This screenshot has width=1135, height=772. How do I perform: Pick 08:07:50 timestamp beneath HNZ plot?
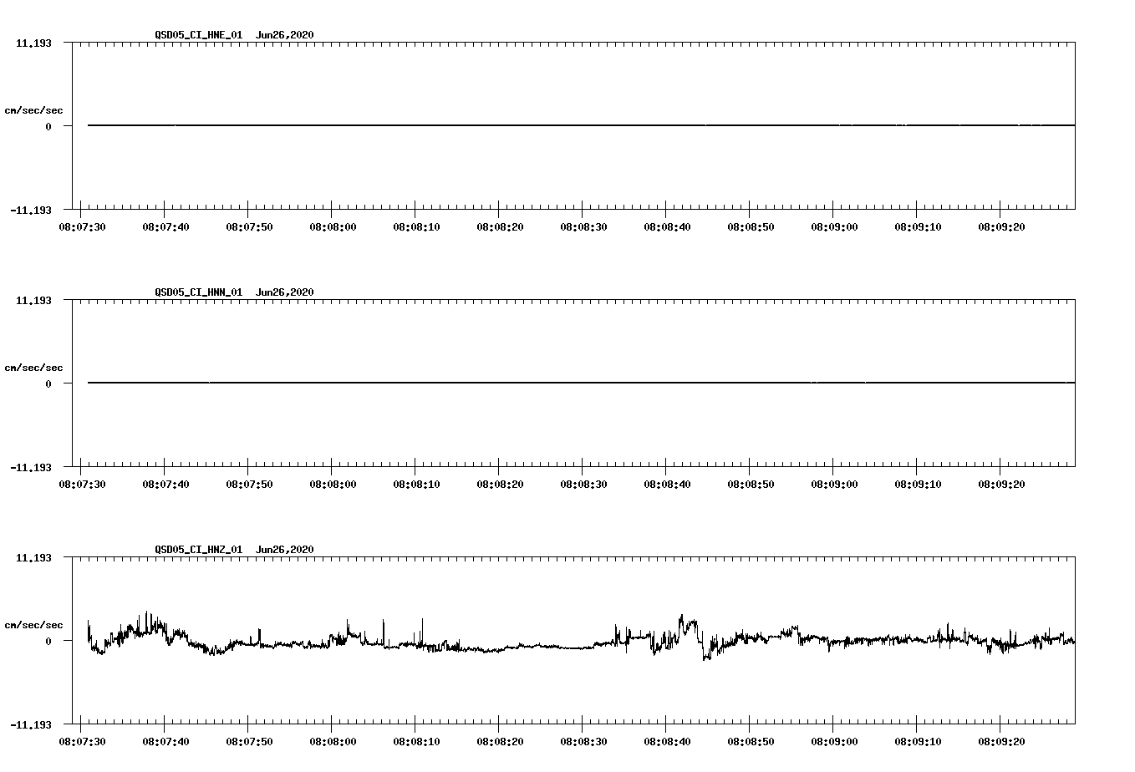point(249,741)
